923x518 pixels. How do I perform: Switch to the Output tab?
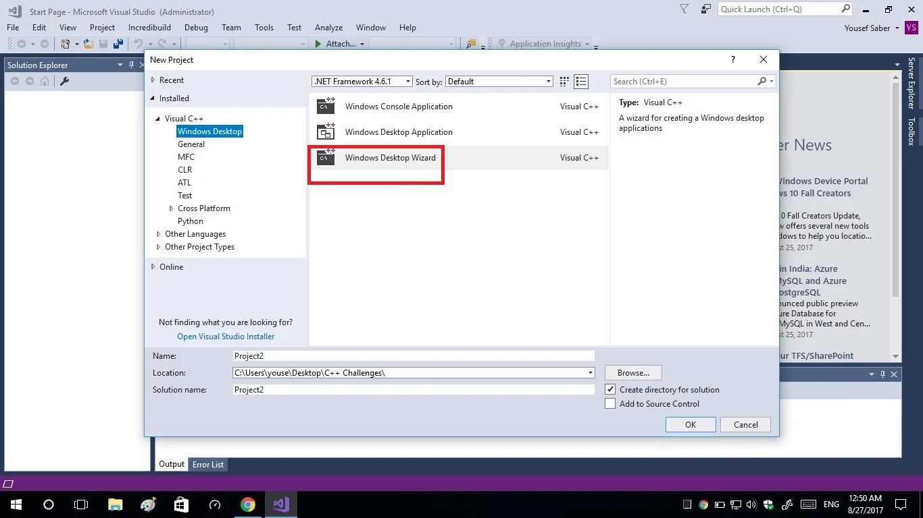coord(172,464)
